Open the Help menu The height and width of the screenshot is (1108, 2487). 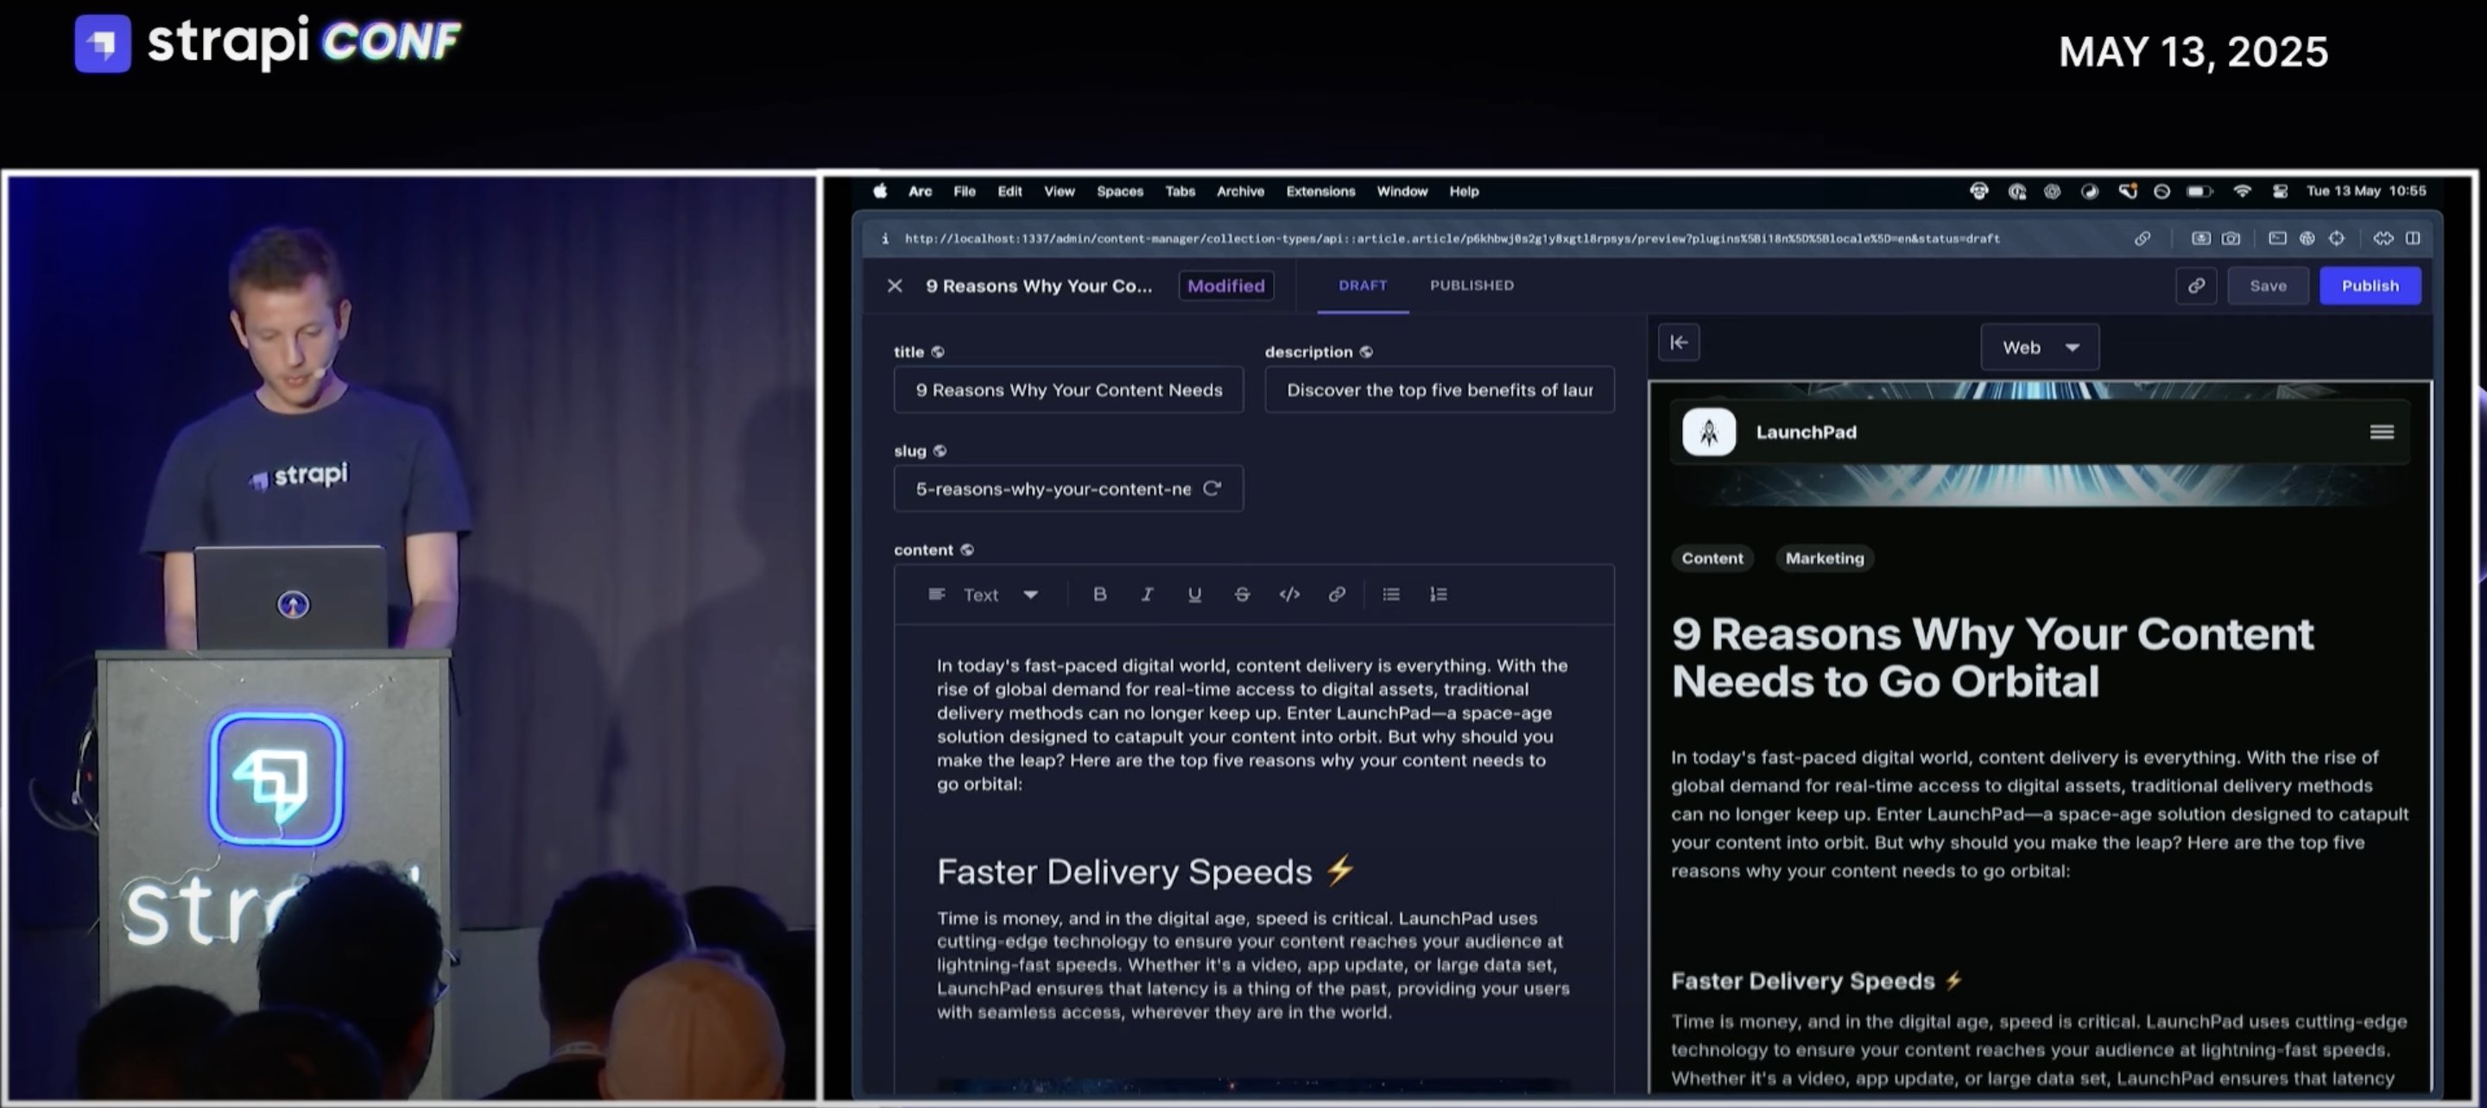pos(1464,191)
